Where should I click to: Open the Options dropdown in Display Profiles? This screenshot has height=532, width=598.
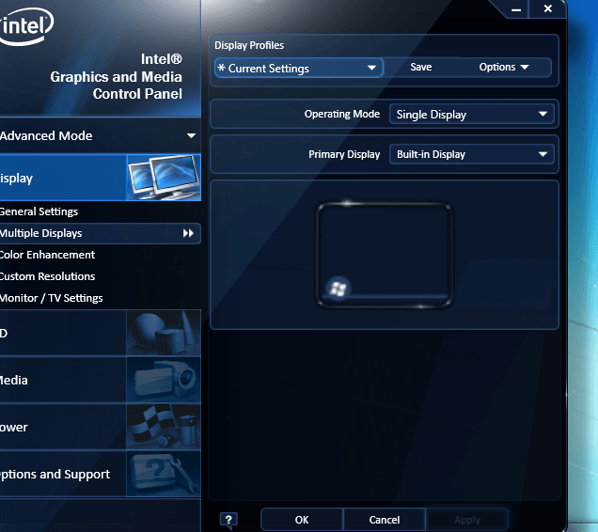point(504,67)
